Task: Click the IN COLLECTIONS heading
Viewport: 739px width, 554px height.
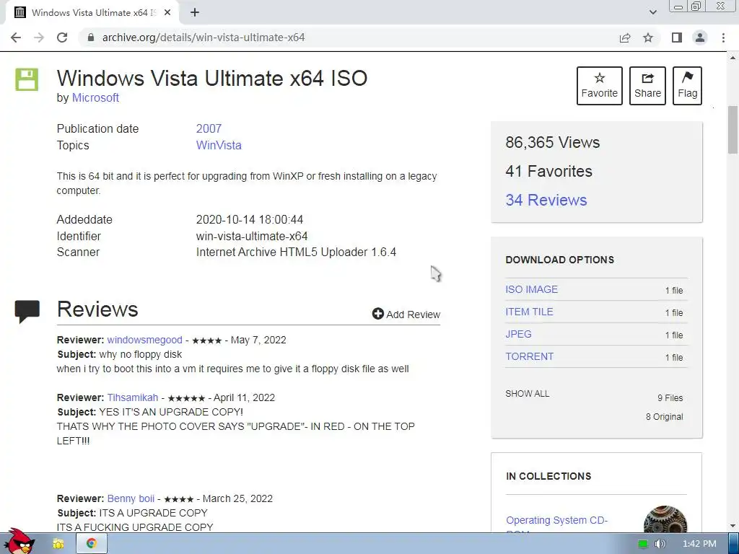Action: click(x=548, y=476)
